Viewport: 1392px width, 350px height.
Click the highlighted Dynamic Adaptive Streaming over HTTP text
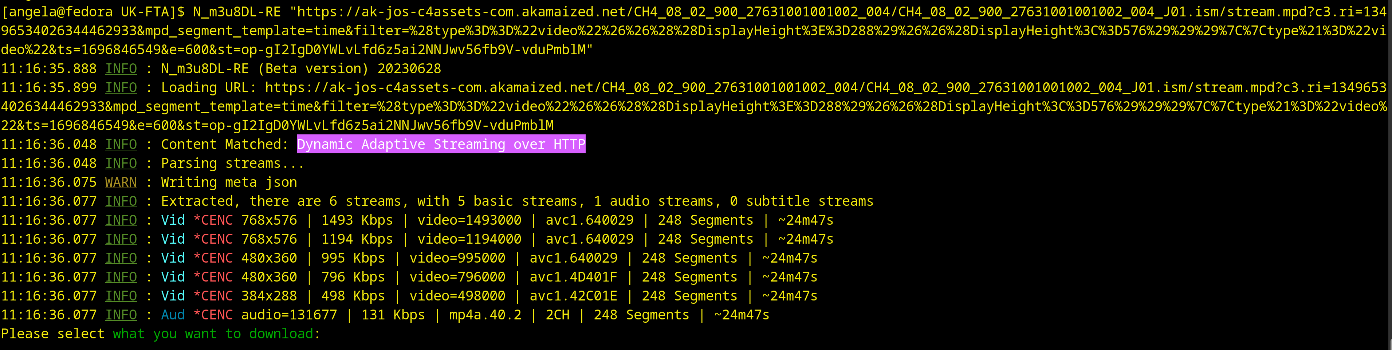(x=441, y=144)
